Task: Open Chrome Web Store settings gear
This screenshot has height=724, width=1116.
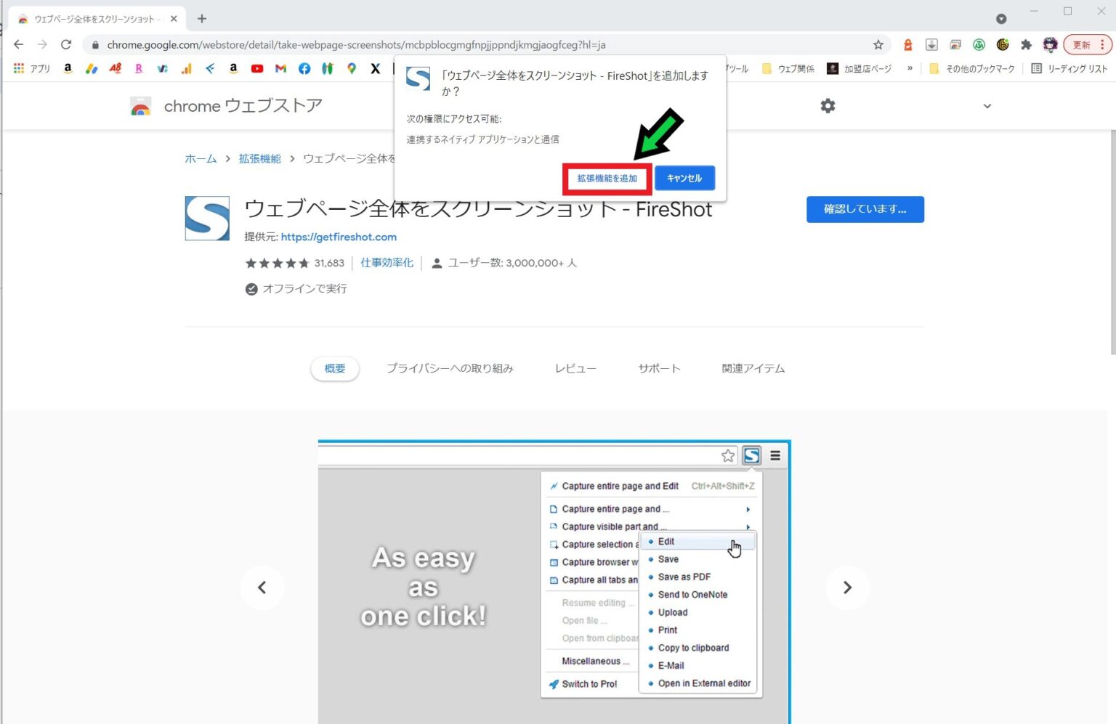Action: click(x=828, y=106)
